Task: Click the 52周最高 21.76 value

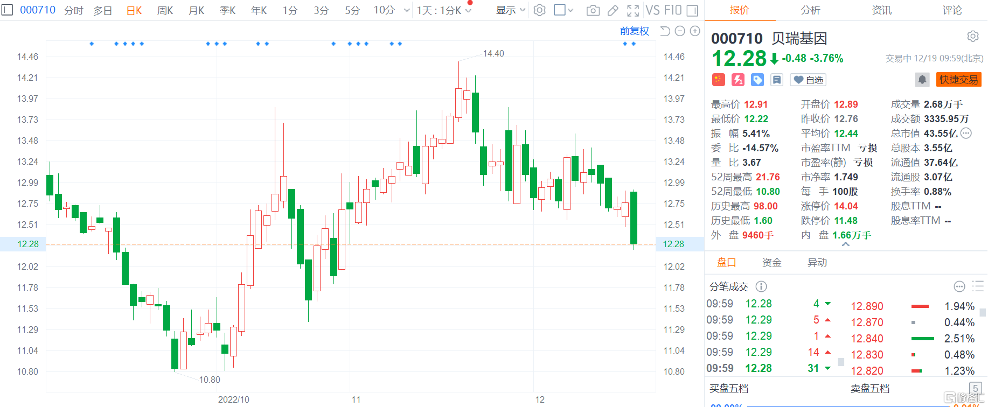Action: 768,177
